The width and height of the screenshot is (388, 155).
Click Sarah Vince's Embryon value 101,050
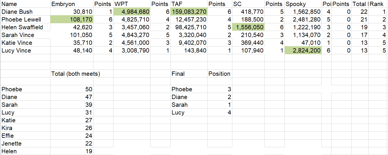(x=72, y=35)
